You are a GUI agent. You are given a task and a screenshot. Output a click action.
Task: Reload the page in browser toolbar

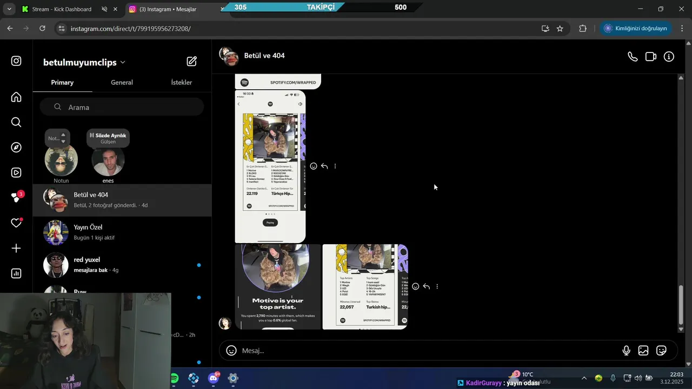(x=42, y=29)
